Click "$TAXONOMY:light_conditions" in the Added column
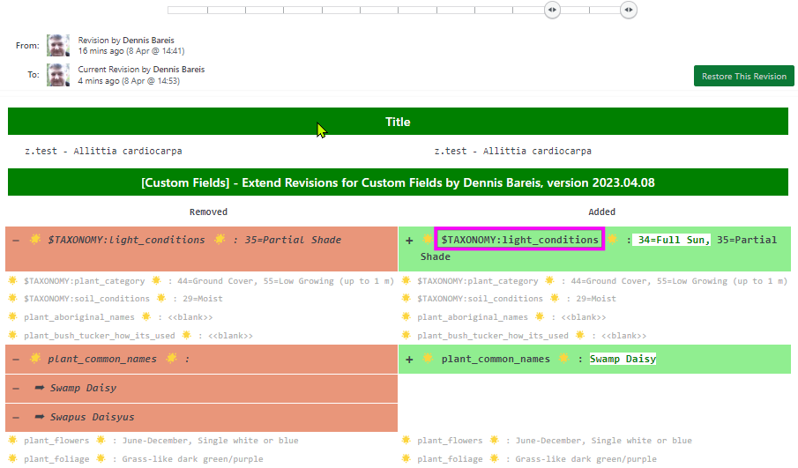 [x=519, y=240]
